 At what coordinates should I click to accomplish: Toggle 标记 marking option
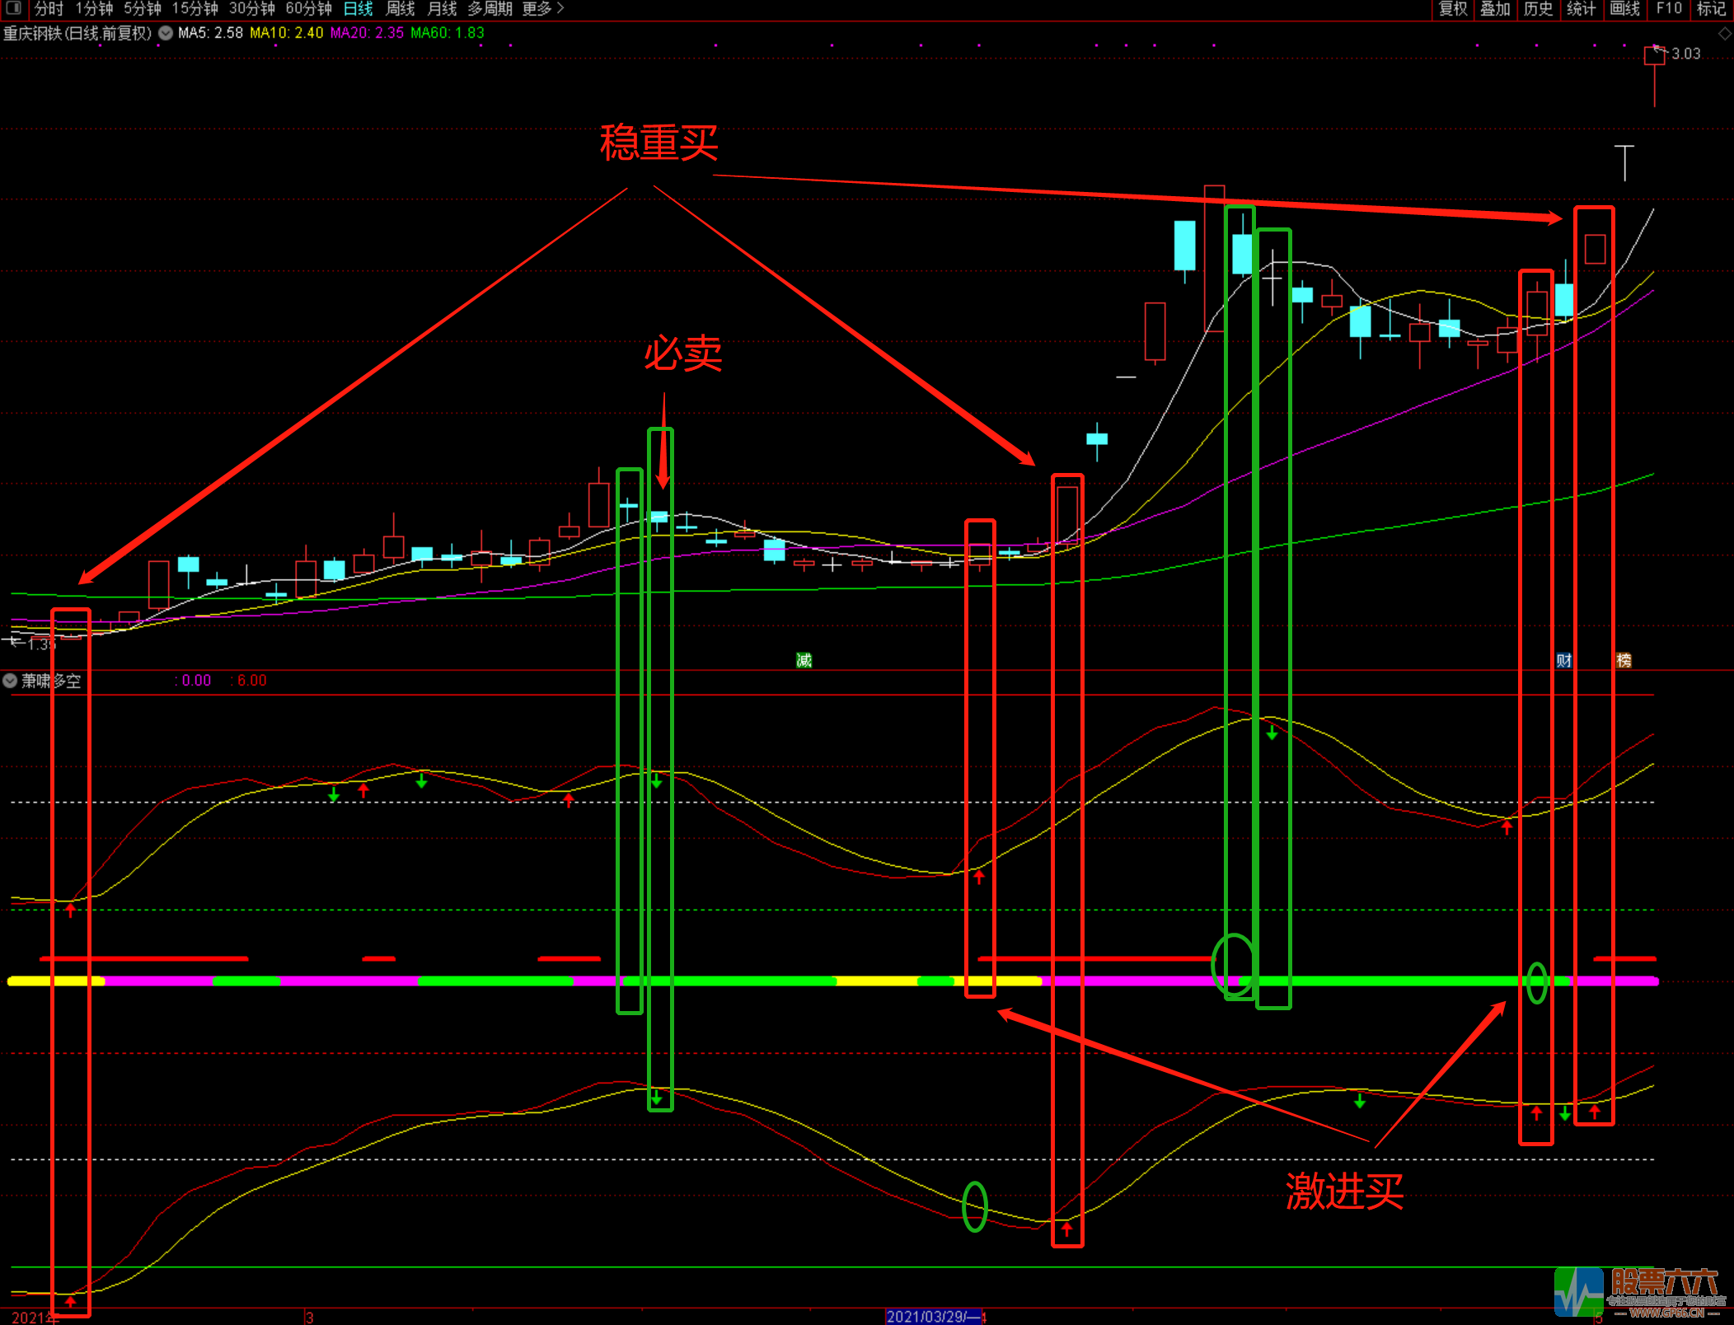1712,9
